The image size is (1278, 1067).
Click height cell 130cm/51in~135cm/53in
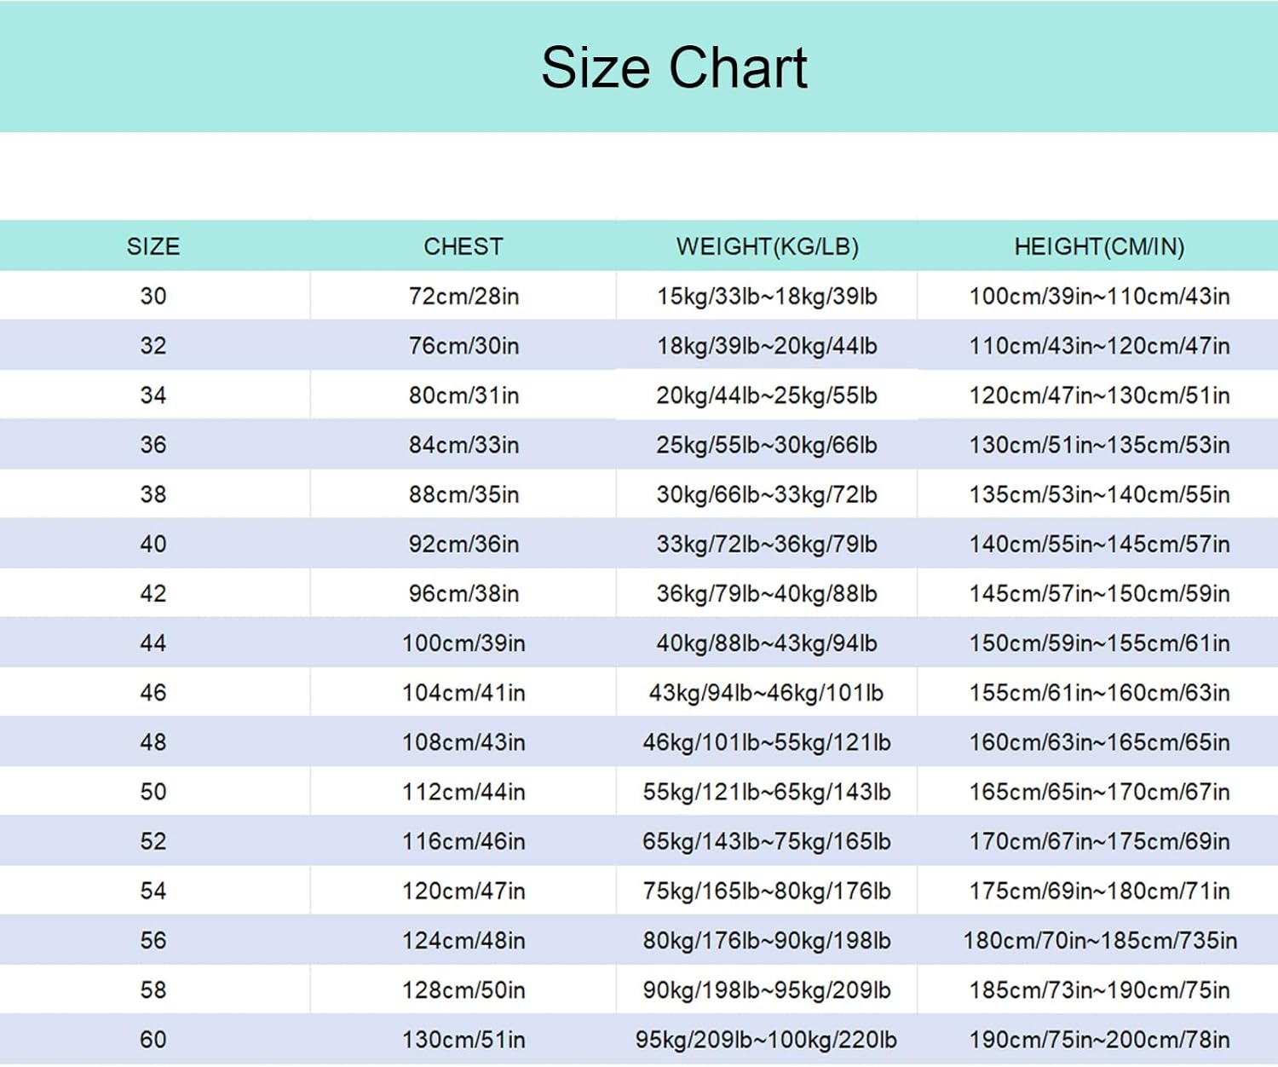pos(1099,445)
